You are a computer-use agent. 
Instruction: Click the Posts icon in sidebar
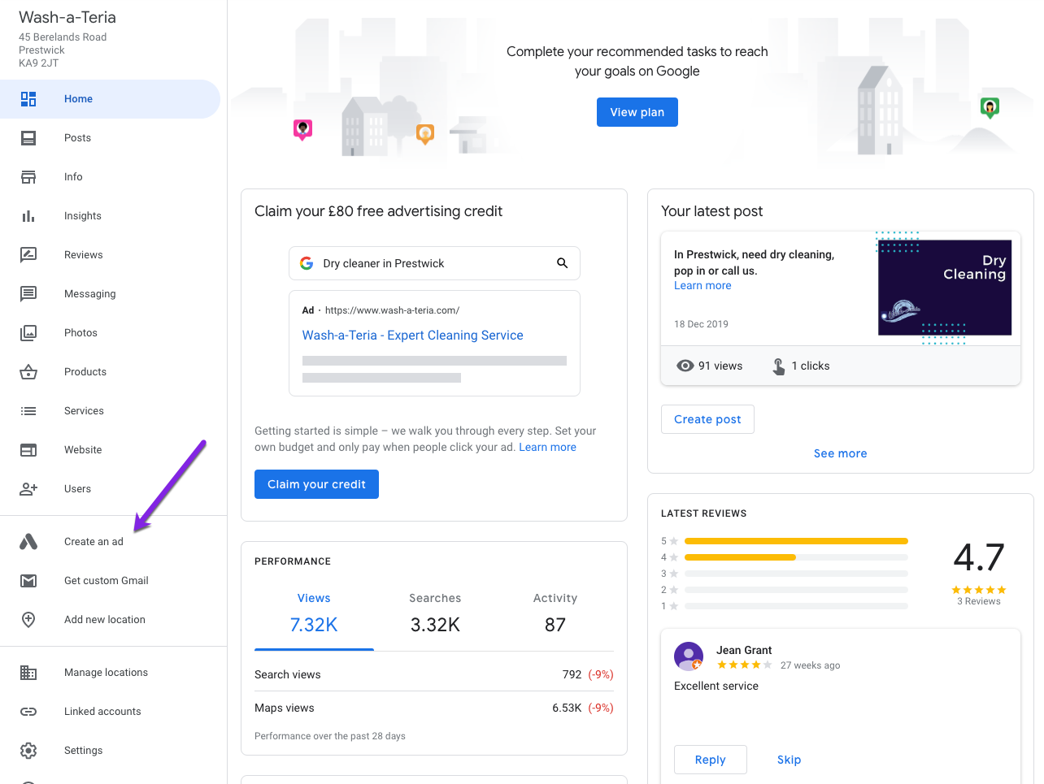[x=28, y=138]
